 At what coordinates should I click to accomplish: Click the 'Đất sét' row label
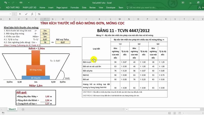(x=86, y=80)
